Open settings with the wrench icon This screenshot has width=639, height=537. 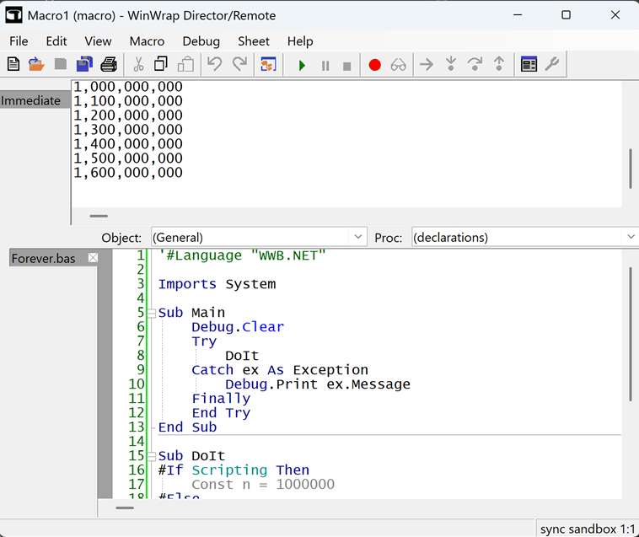coord(552,64)
